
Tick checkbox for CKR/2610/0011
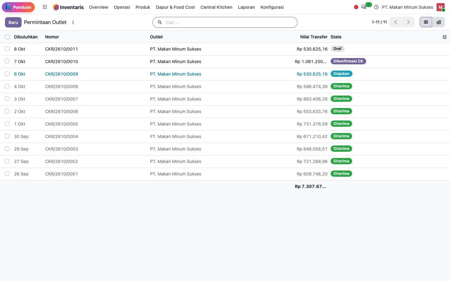tap(7, 49)
